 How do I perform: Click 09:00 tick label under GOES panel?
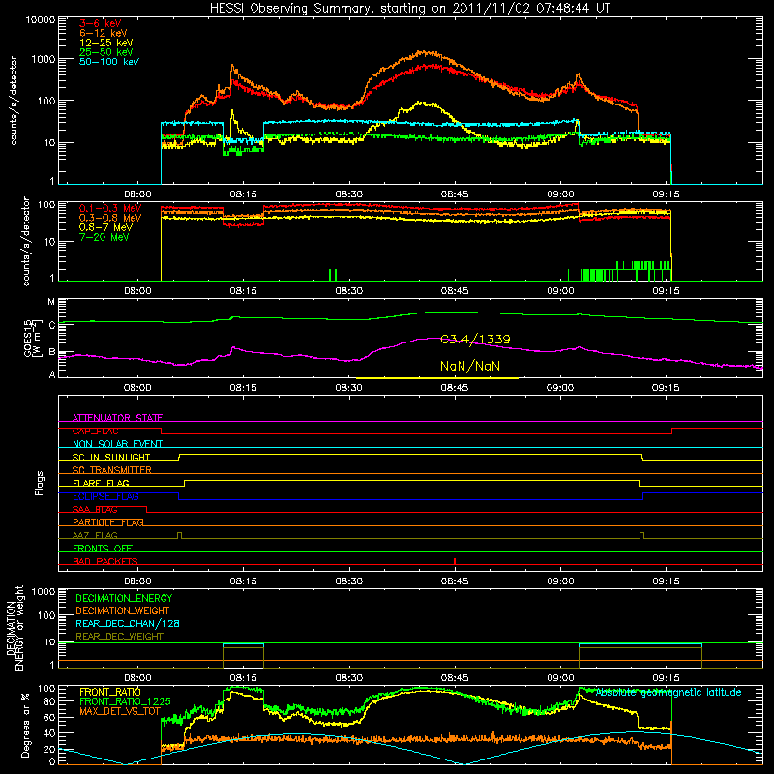click(x=560, y=388)
